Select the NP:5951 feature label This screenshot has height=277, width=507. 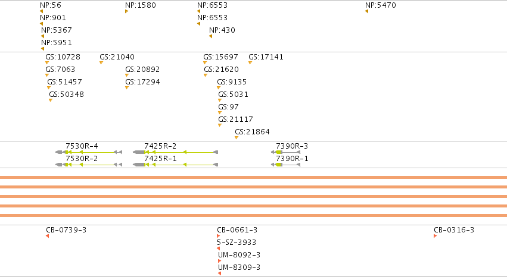[x=56, y=43]
